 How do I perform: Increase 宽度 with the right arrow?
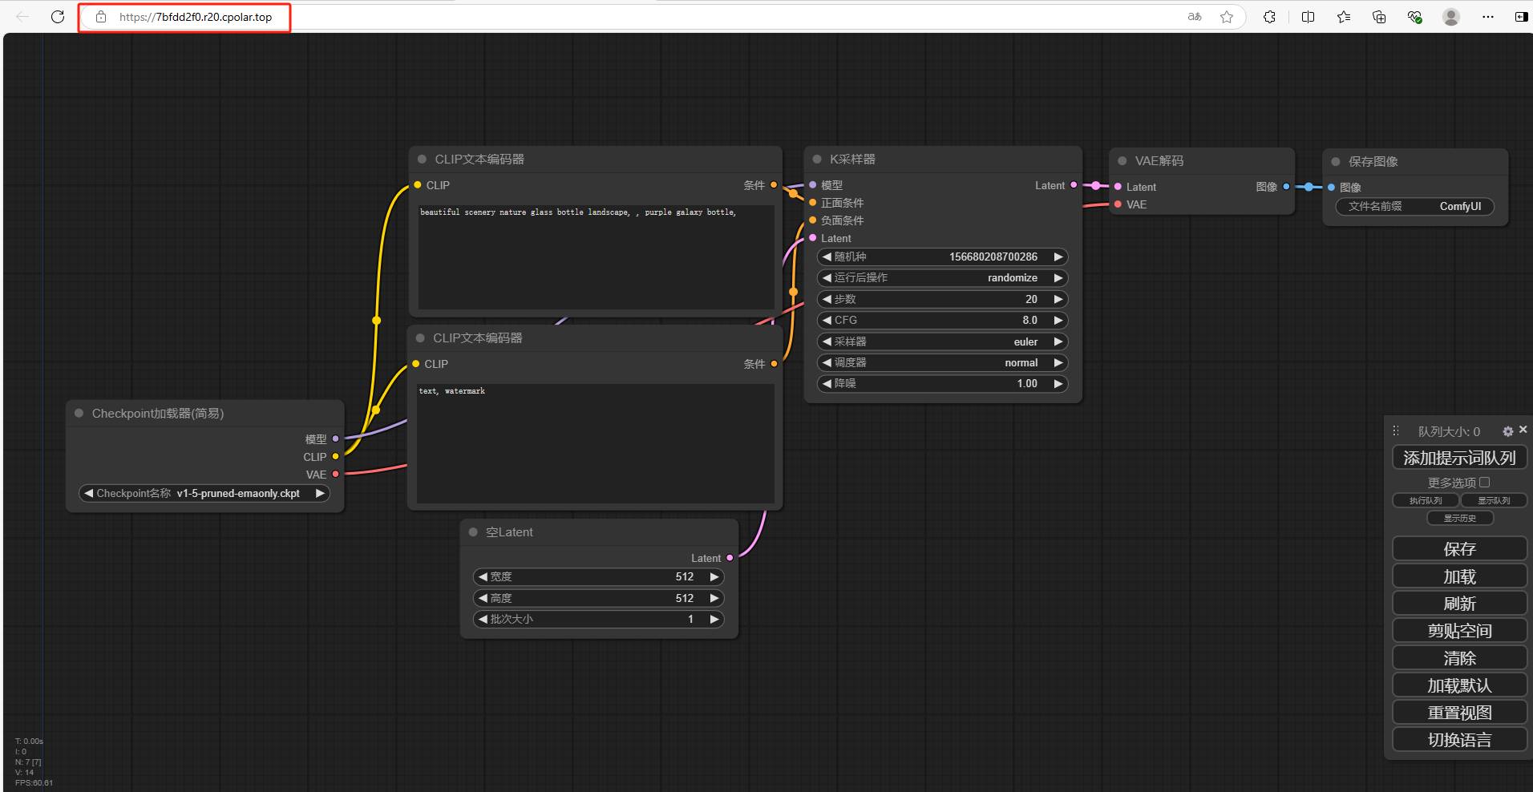pos(714,577)
